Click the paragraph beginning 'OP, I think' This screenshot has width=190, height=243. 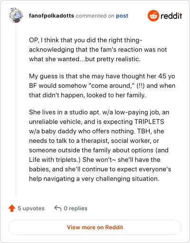coord(98,49)
